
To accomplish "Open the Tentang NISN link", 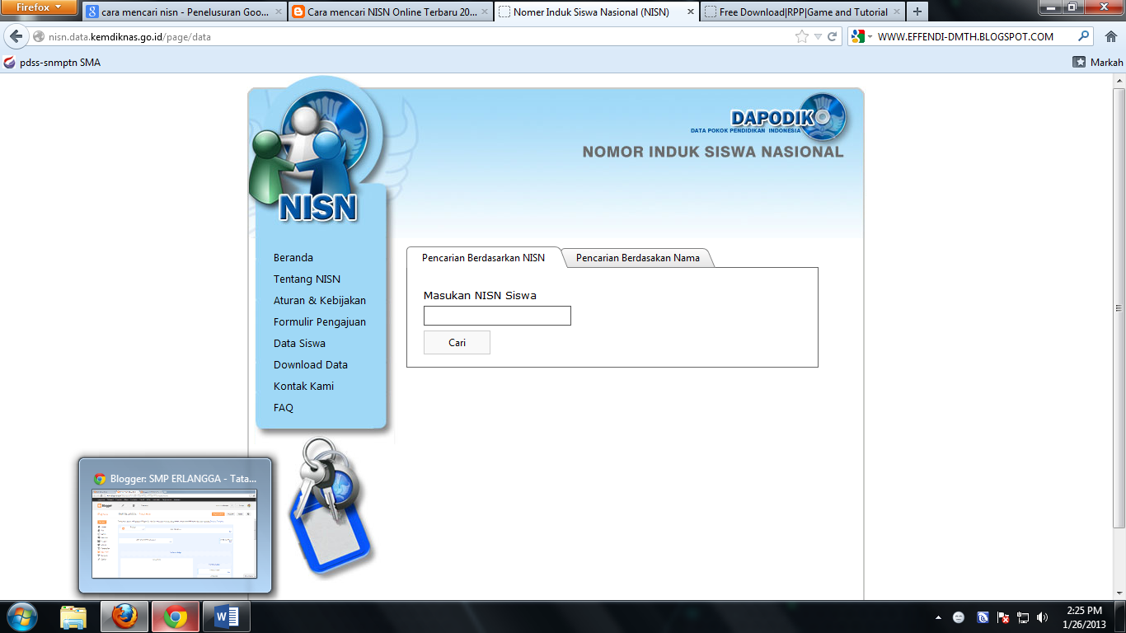I will pyautogui.click(x=307, y=279).
